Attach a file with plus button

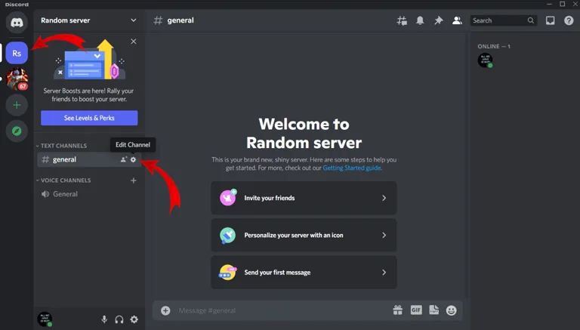(x=165, y=310)
